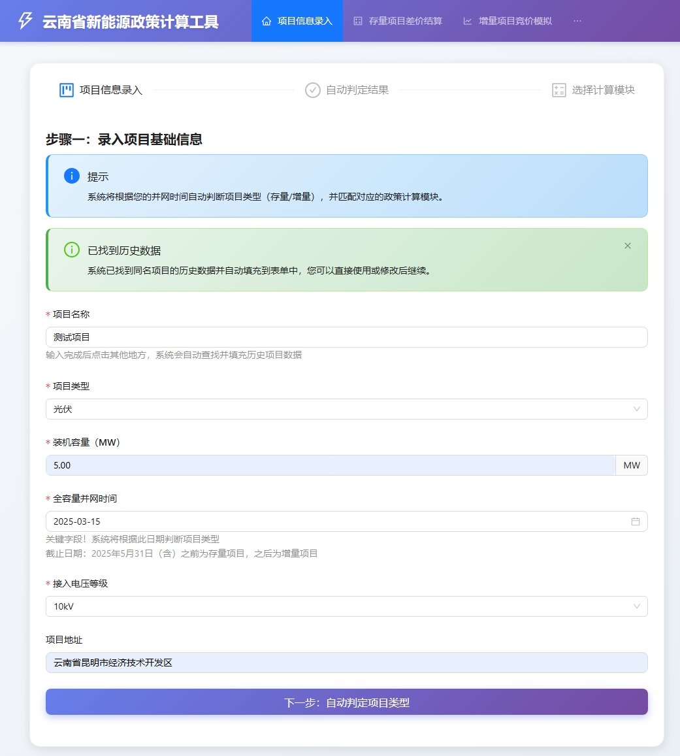
Task: Click the calendar icon in date field
Action: [635, 521]
